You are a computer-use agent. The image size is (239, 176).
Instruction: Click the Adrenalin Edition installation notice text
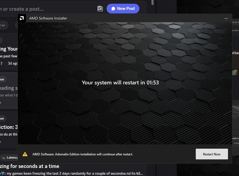(x=83, y=154)
